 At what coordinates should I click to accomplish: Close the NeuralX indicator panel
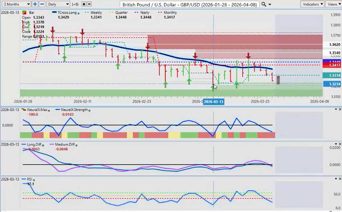[x=339, y=109]
